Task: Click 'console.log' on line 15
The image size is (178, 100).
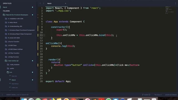Action: tap(58, 46)
